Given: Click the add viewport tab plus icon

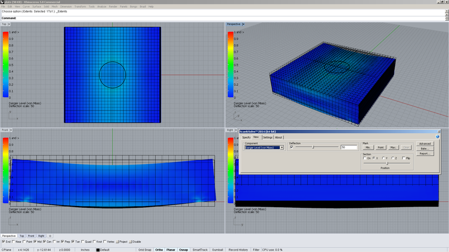Looking at the screenshot, I should (x=50, y=236).
